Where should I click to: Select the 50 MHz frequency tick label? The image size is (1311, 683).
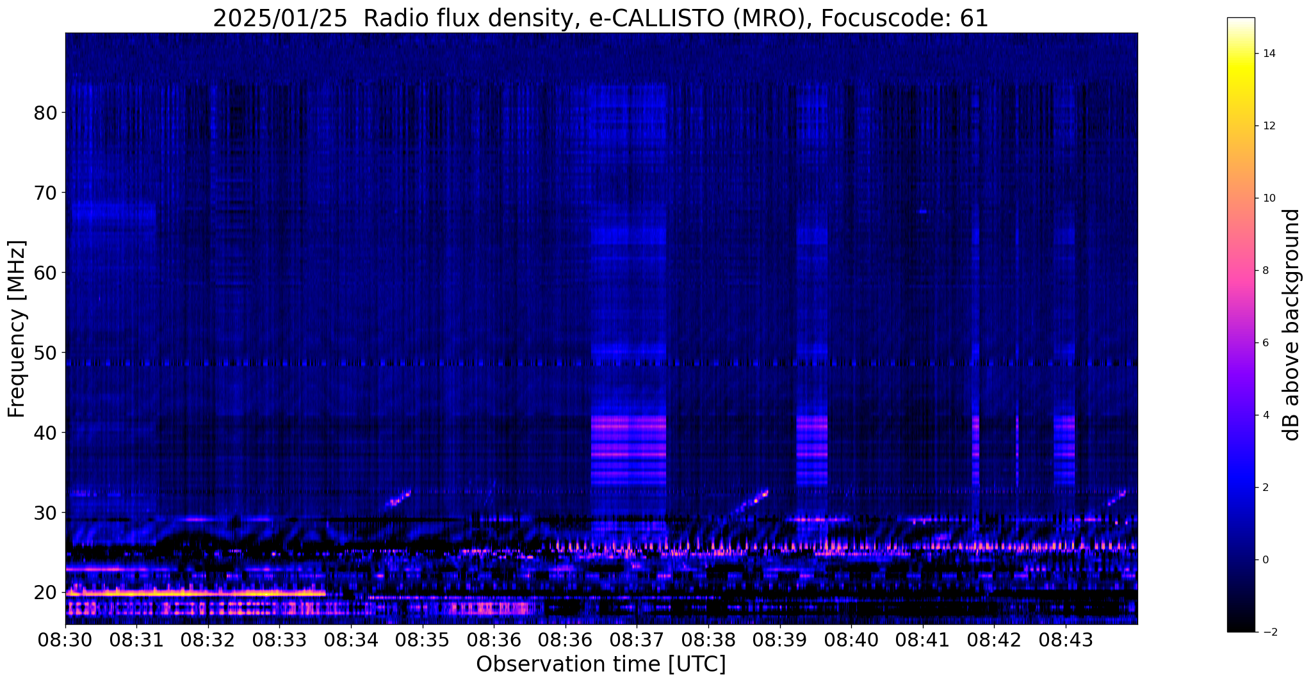pyautogui.click(x=45, y=353)
